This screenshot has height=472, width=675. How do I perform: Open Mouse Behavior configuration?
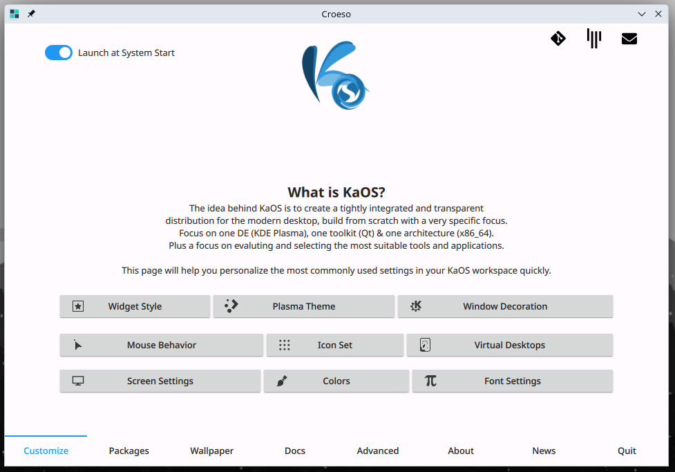[x=162, y=345]
